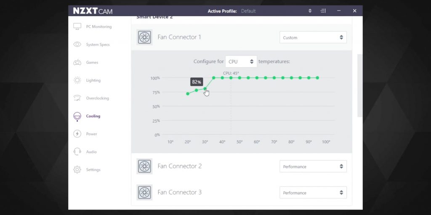This screenshot has width=431, height=215.
Task: Open the Lighting section
Action: [x=93, y=80]
